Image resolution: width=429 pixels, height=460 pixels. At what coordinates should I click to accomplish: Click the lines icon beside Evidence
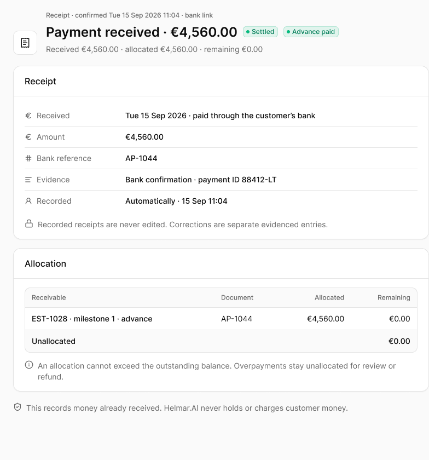tap(28, 180)
